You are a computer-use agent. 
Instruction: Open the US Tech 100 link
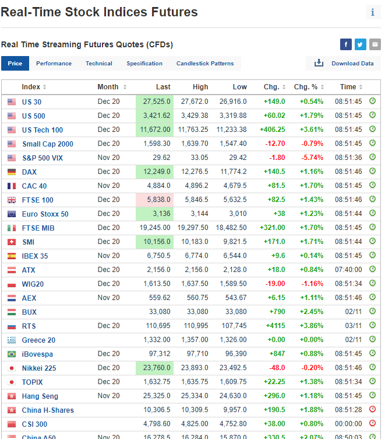click(x=43, y=130)
